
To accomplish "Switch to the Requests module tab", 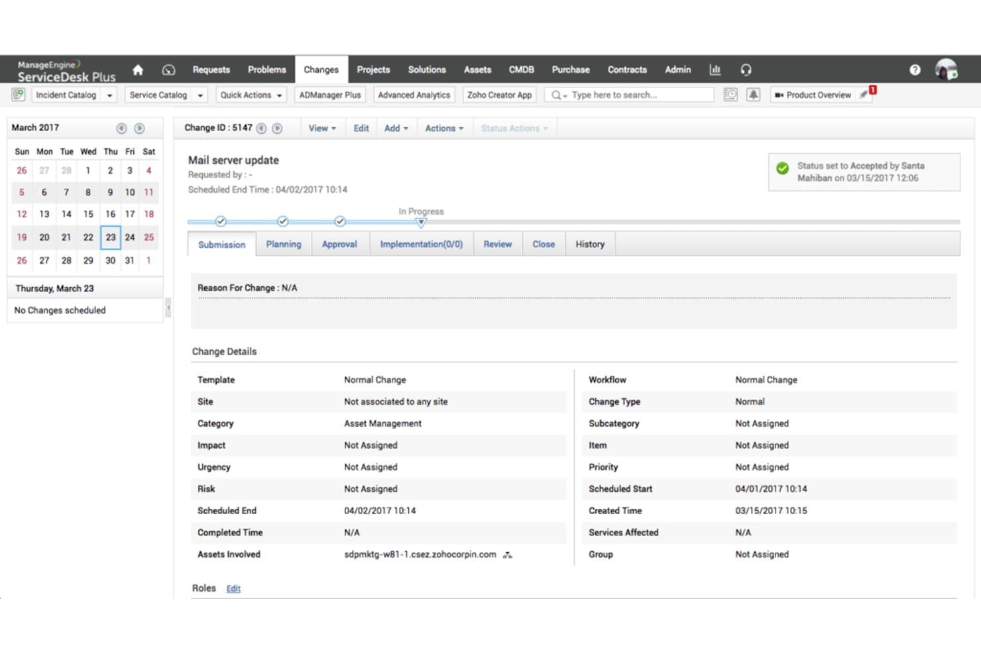I will (211, 70).
